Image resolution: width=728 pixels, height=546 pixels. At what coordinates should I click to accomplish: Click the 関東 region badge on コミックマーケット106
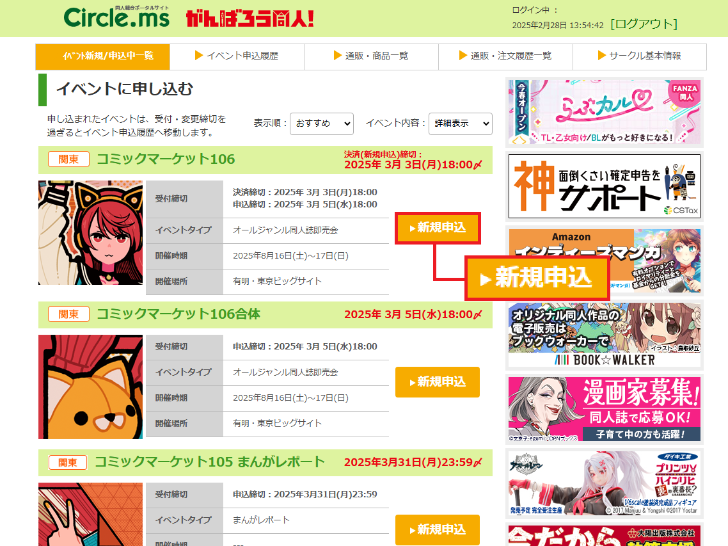(68, 159)
